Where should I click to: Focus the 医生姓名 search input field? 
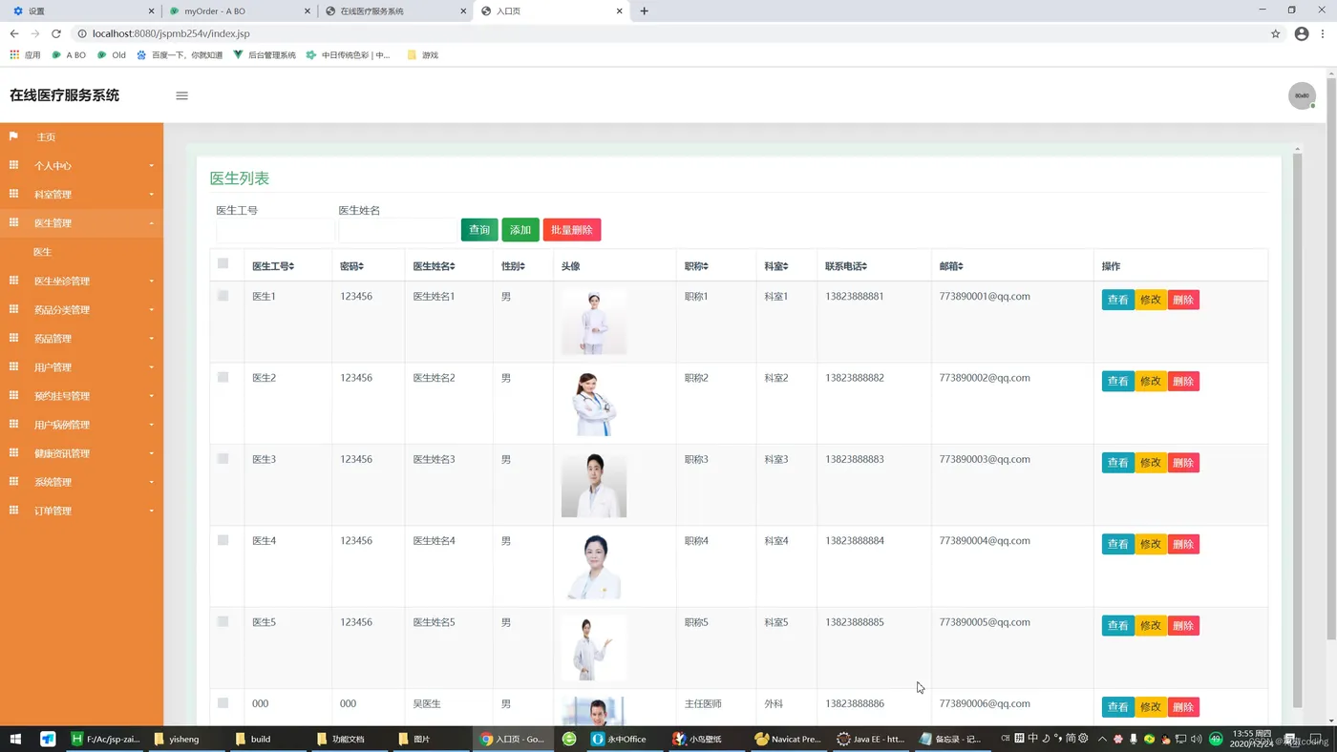[x=397, y=230]
